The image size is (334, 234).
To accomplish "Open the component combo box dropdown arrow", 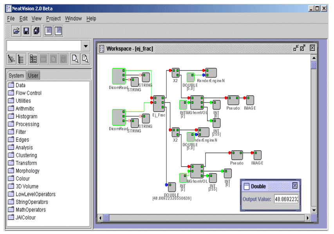I will click(x=86, y=46).
